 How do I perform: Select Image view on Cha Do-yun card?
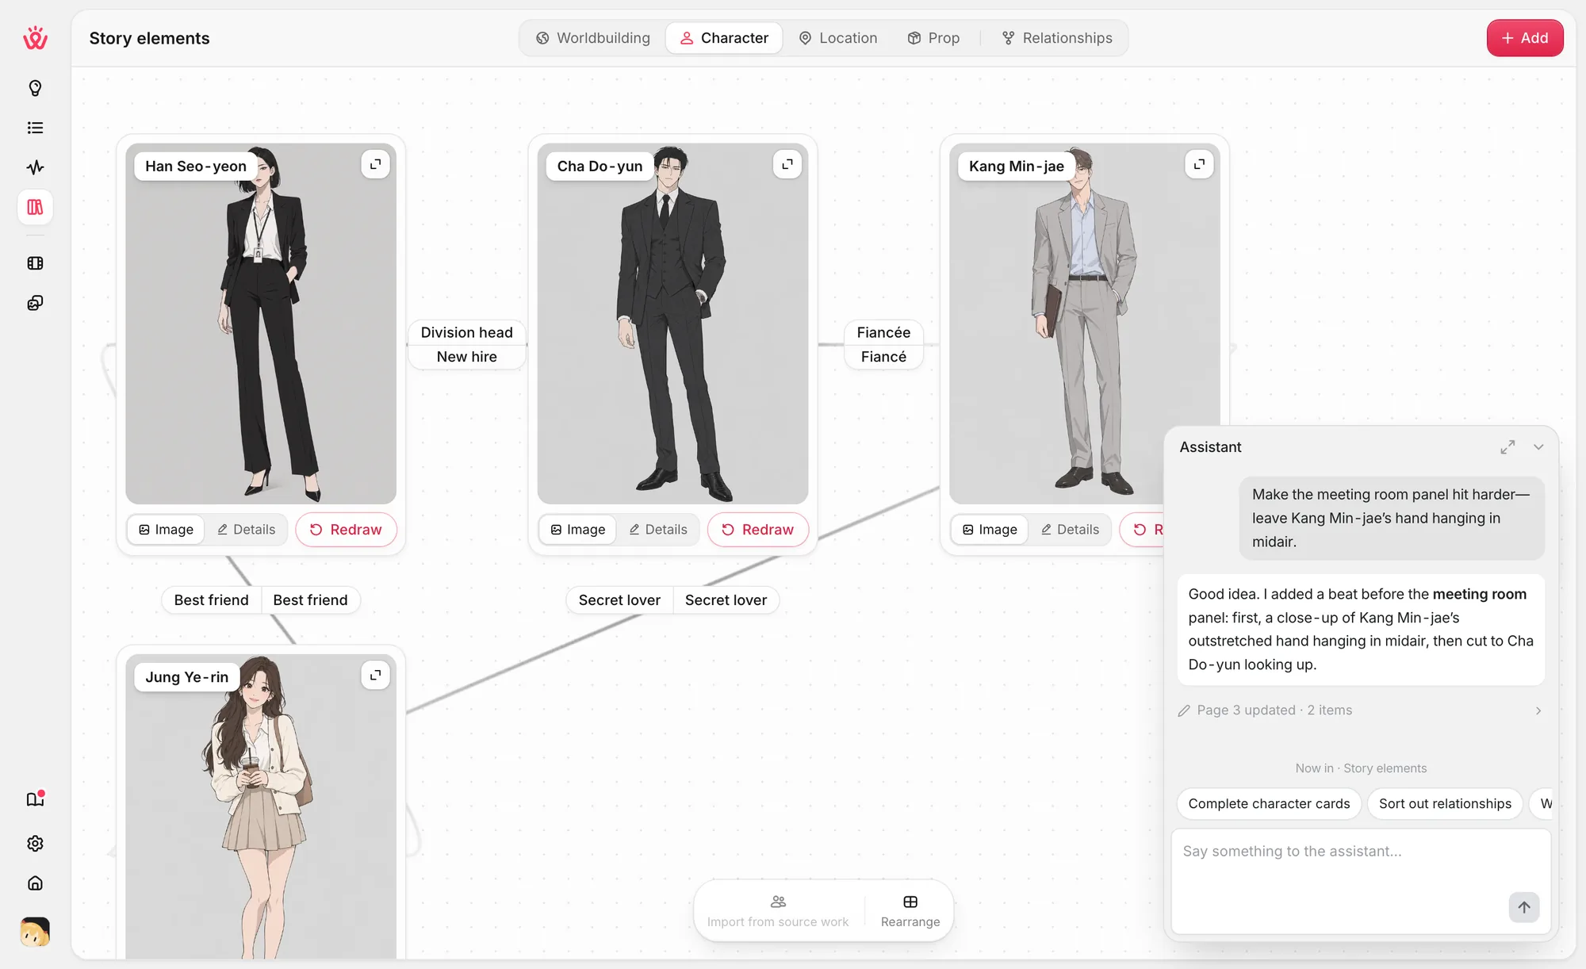click(578, 530)
